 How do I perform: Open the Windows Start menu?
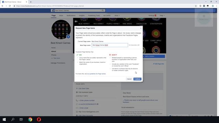tap(4, 120)
